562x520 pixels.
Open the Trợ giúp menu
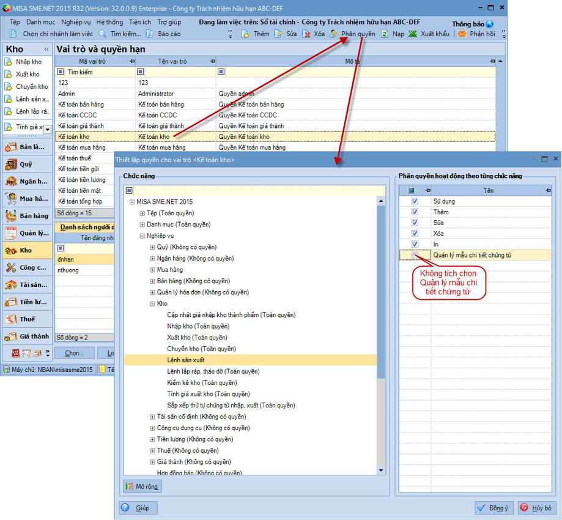click(x=169, y=22)
